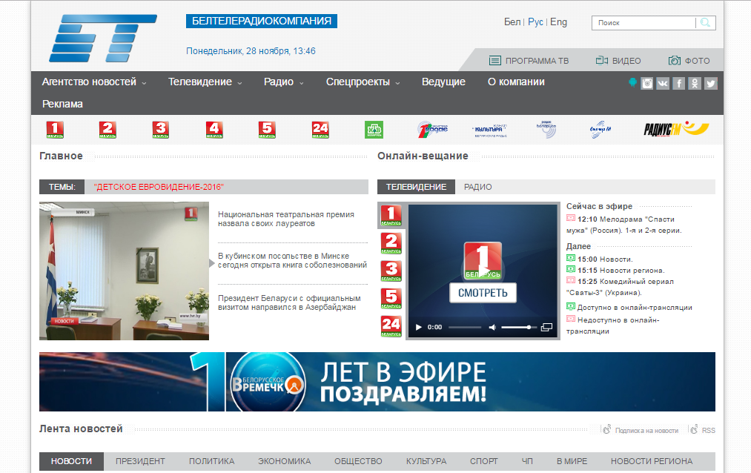Image resolution: width=751 pixels, height=473 pixels.
Task: Select the НОВОСТИ news feed tab
Action: click(x=71, y=461)
